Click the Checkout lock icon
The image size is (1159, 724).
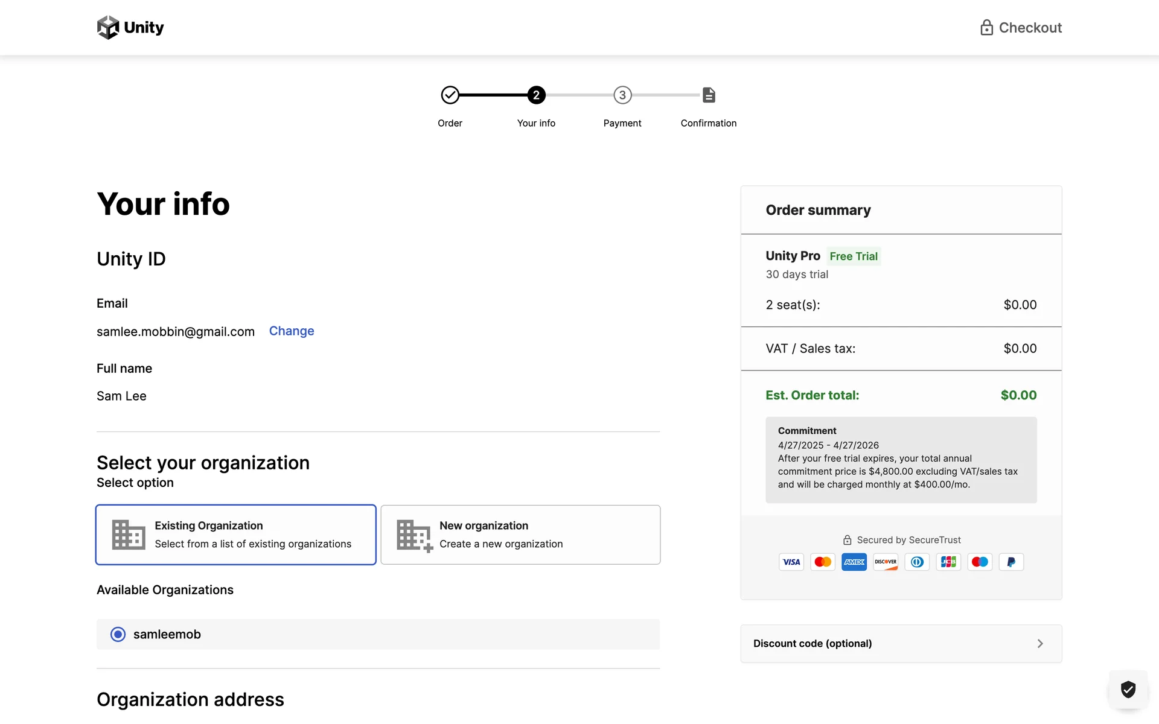(x=986, y=28)
